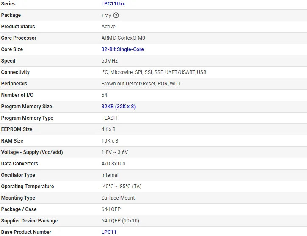Screen dimensions: 307x236
Task: Select the 'Active' product status value
Action: click(x=108, y=27)
